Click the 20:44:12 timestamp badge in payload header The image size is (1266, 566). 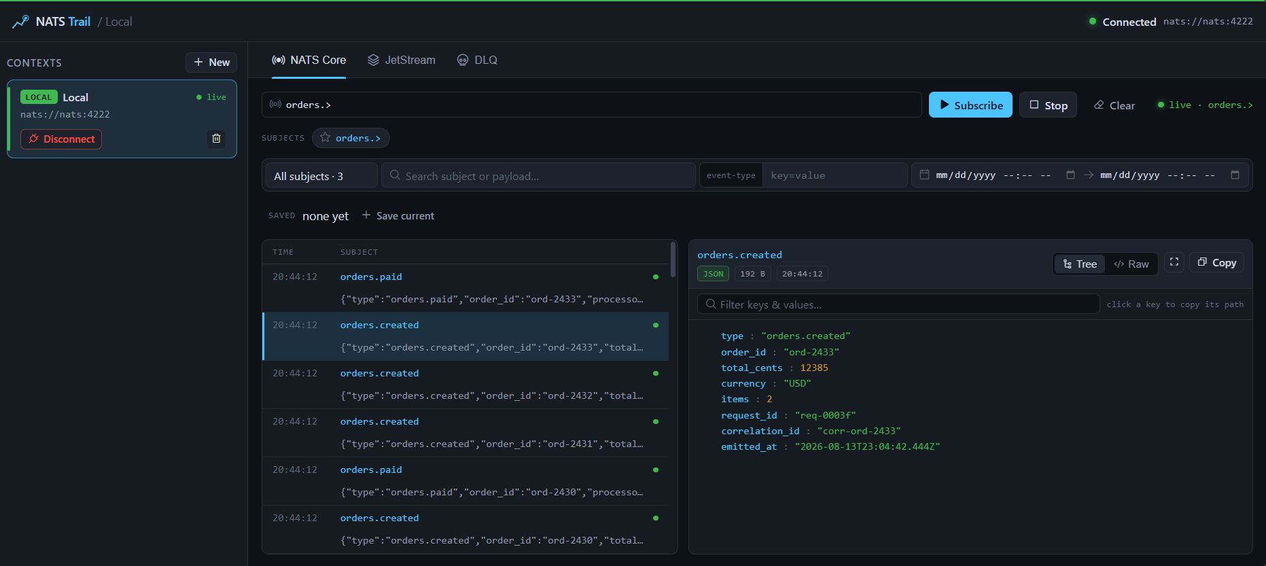[802, 274]
